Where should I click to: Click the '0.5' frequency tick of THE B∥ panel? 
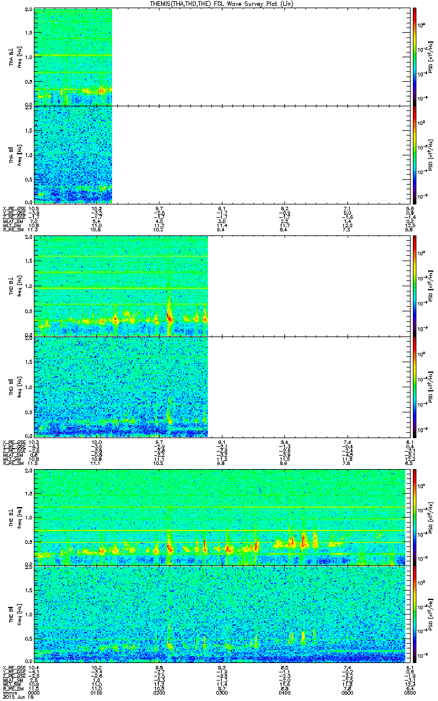click(x=29, y=639)
